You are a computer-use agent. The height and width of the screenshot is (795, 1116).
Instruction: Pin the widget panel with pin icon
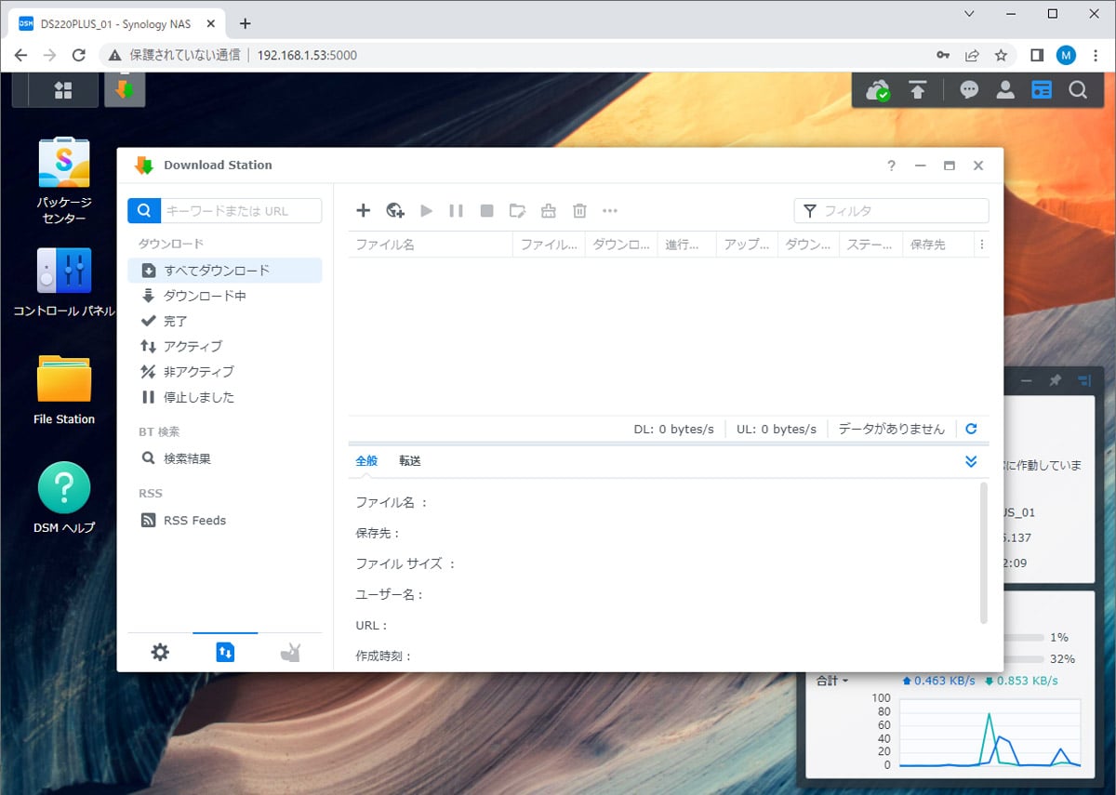(1055, 380)
